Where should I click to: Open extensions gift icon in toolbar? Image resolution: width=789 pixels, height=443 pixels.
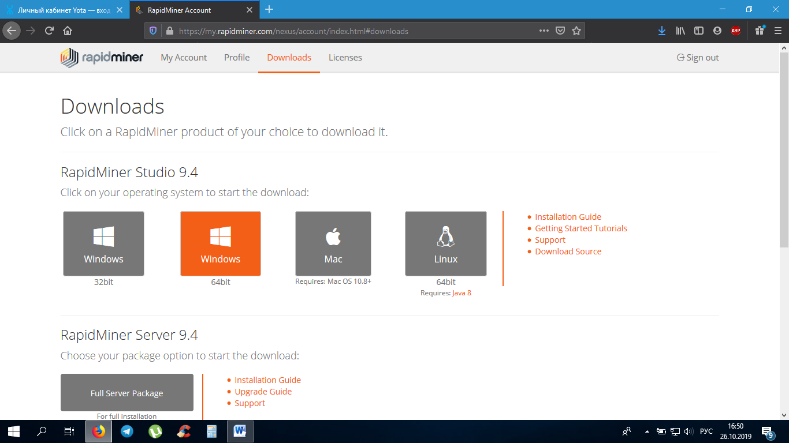pos(760,31)
